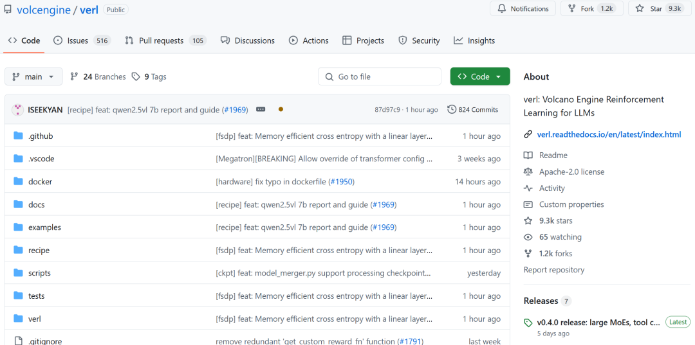Open the 824 Commits history

pos(472,109)
